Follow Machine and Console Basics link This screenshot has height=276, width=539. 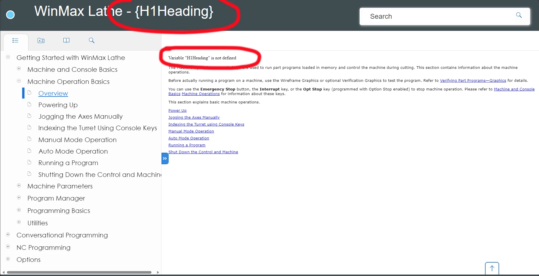tap(514, 89)
